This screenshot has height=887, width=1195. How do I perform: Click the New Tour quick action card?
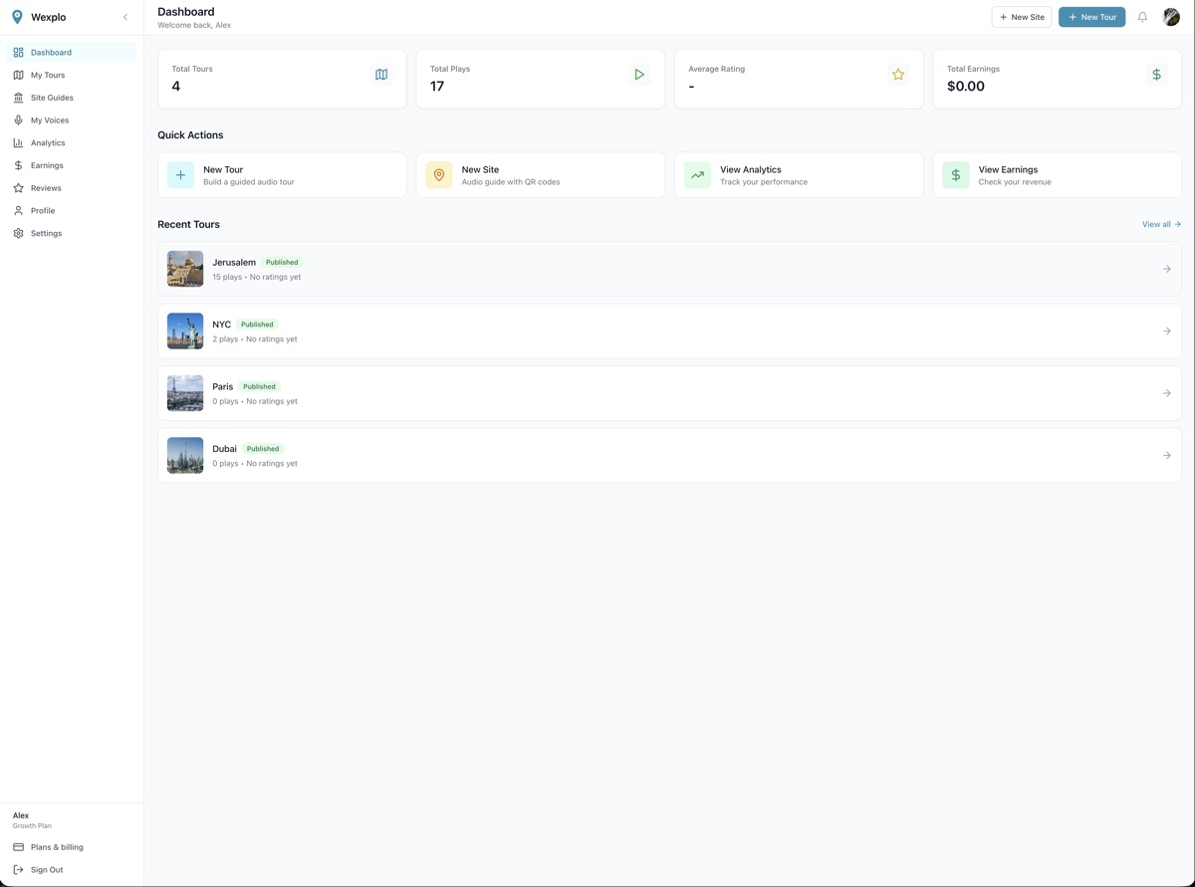[x=282, y=175]
